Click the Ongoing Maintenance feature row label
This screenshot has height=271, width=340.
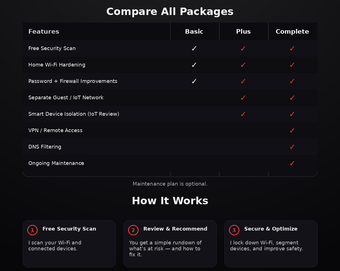pos(56,163)
